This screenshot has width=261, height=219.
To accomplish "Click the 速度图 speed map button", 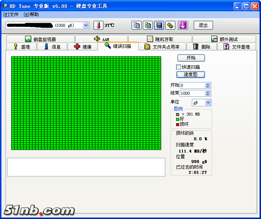I will coord(191,74).
